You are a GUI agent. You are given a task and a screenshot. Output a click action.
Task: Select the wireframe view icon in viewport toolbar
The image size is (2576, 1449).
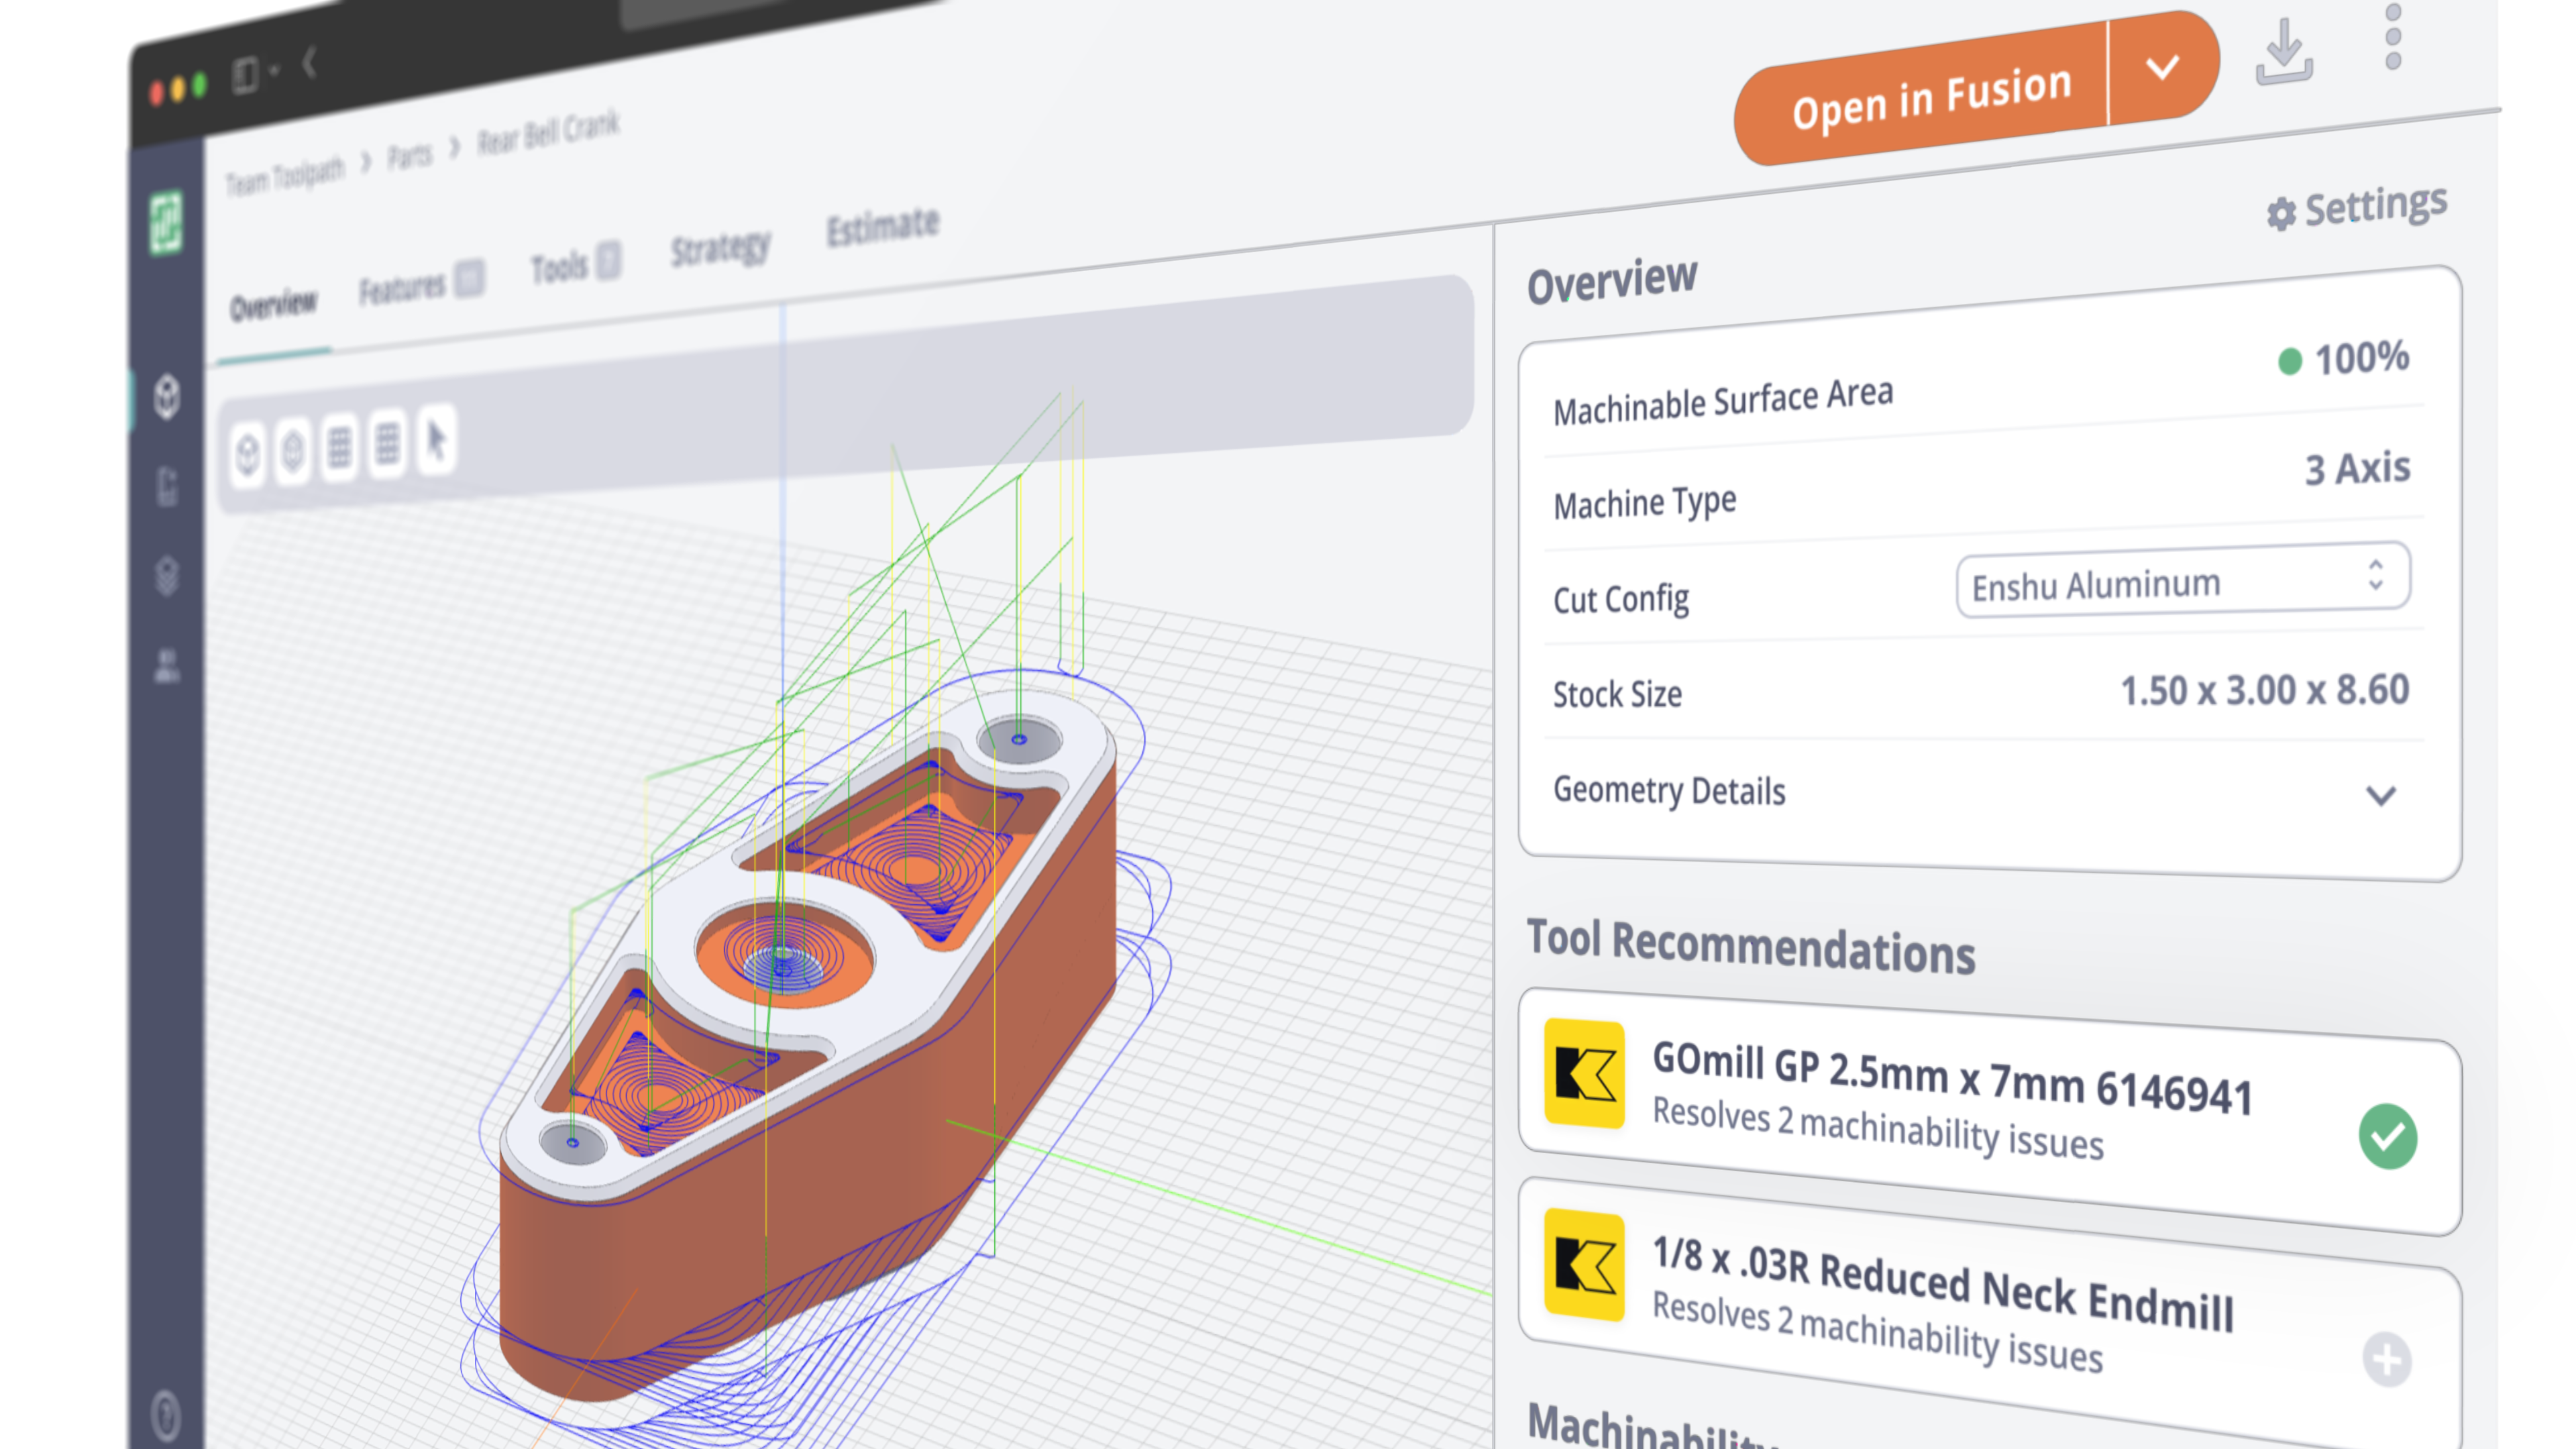[294, 450]
